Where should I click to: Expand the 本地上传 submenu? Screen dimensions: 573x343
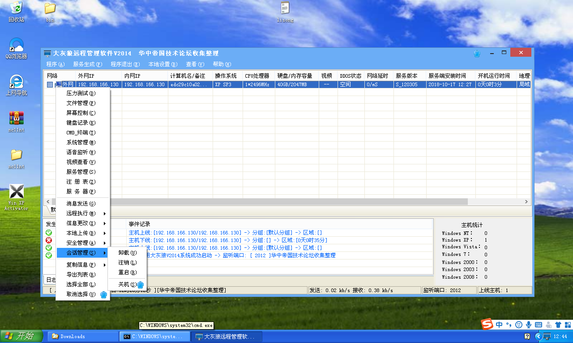pos(83,233)
